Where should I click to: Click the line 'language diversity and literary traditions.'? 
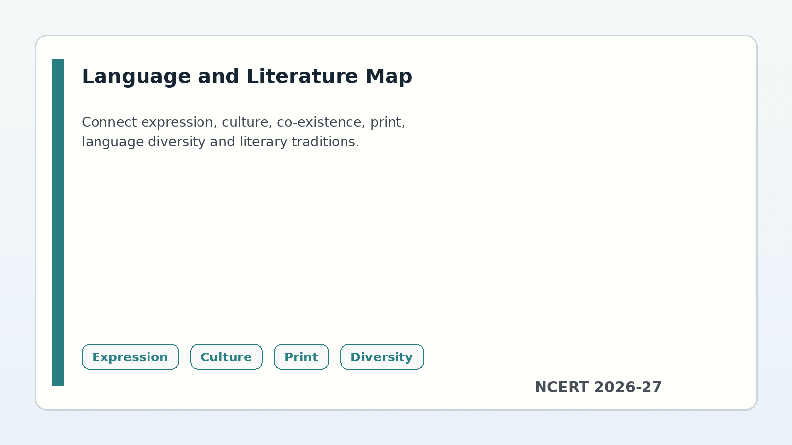220,142
